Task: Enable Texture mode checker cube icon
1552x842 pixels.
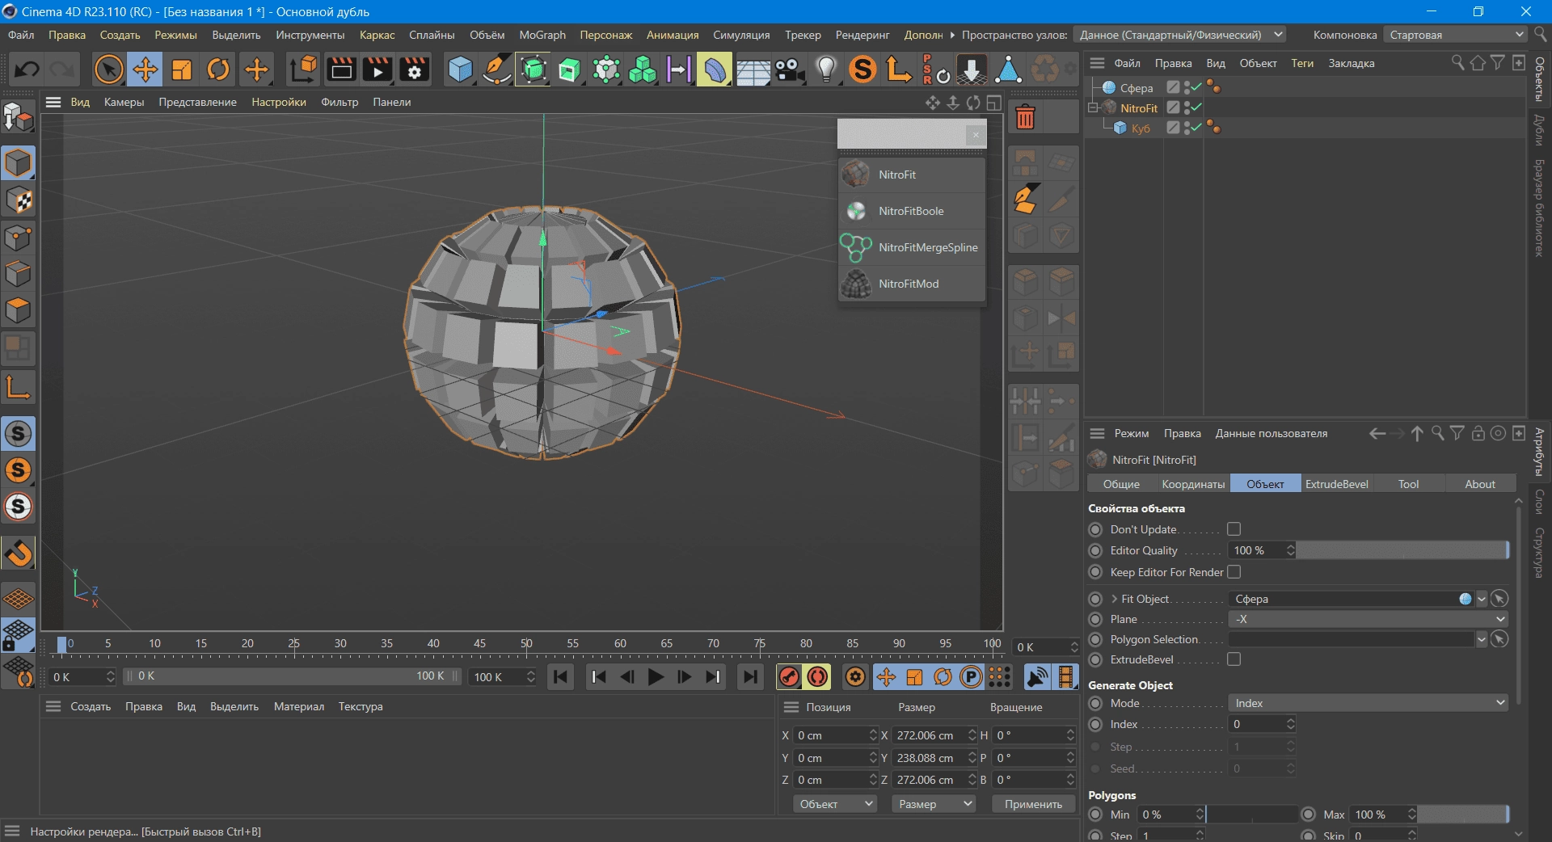Action: point(18,200)
